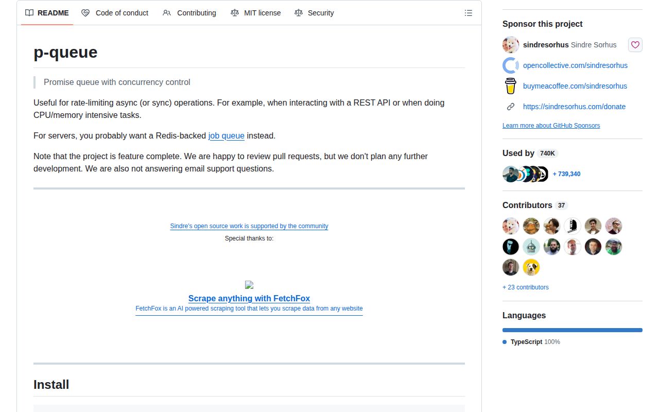Click the 740K used-by count badge

pyautogui.click(x=548, y=153)
